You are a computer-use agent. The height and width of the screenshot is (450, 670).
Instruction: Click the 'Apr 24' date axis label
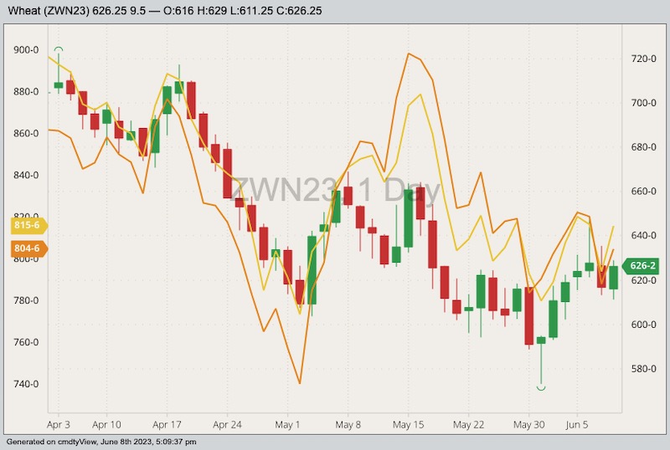coord(227,425)
